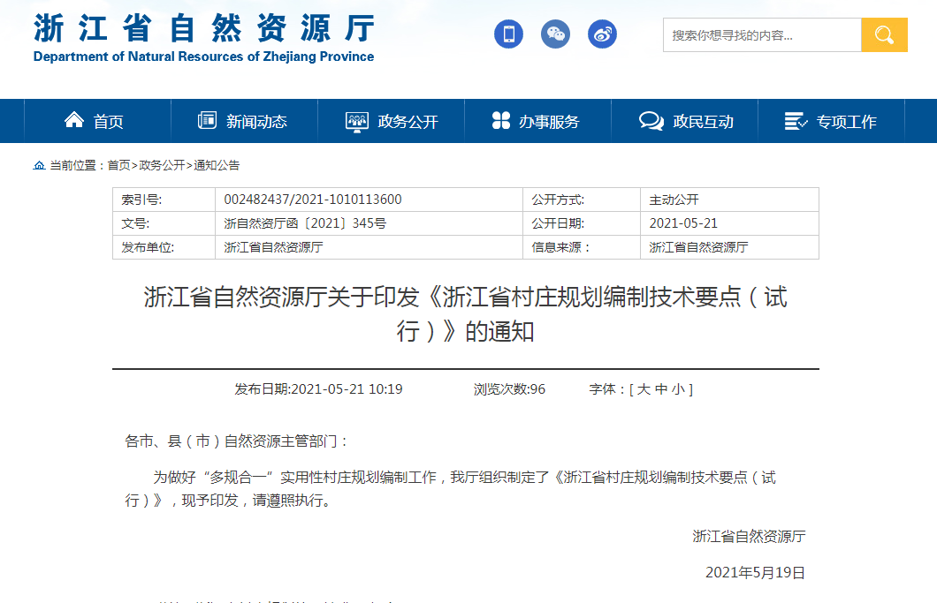Click the newspaper icon beside 新闻动态
Image resolution: width=937 pixels, height=603 pixels.
pyautogui.click(x=207, y=120)
